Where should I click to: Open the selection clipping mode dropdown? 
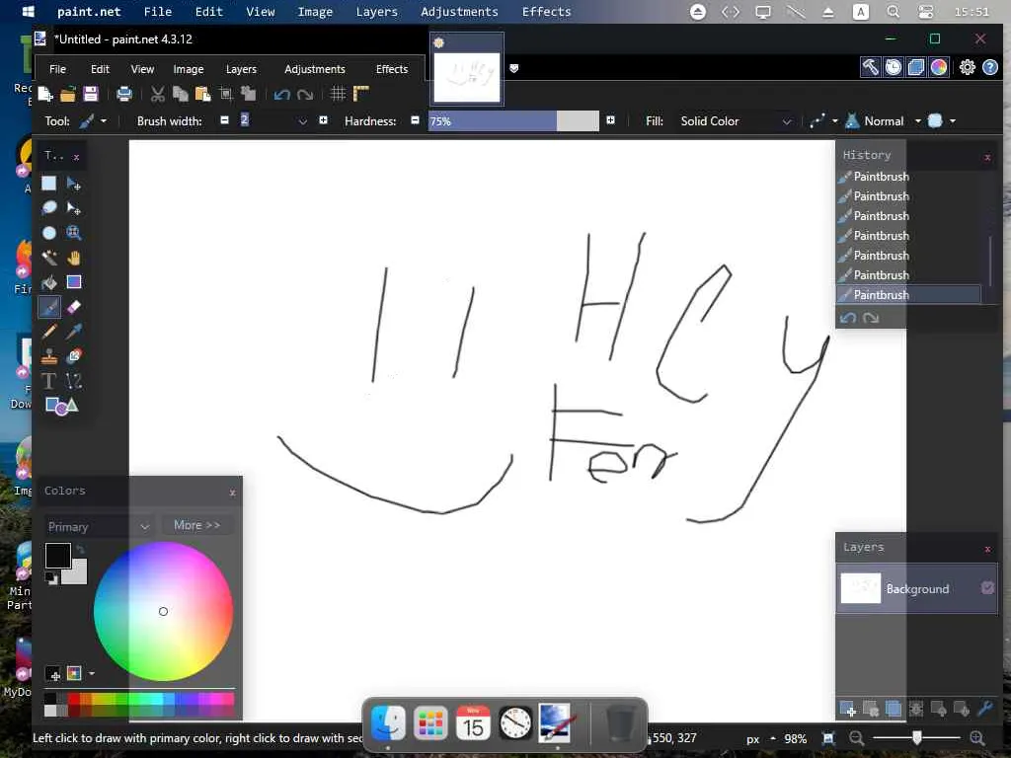pos(953,120)
